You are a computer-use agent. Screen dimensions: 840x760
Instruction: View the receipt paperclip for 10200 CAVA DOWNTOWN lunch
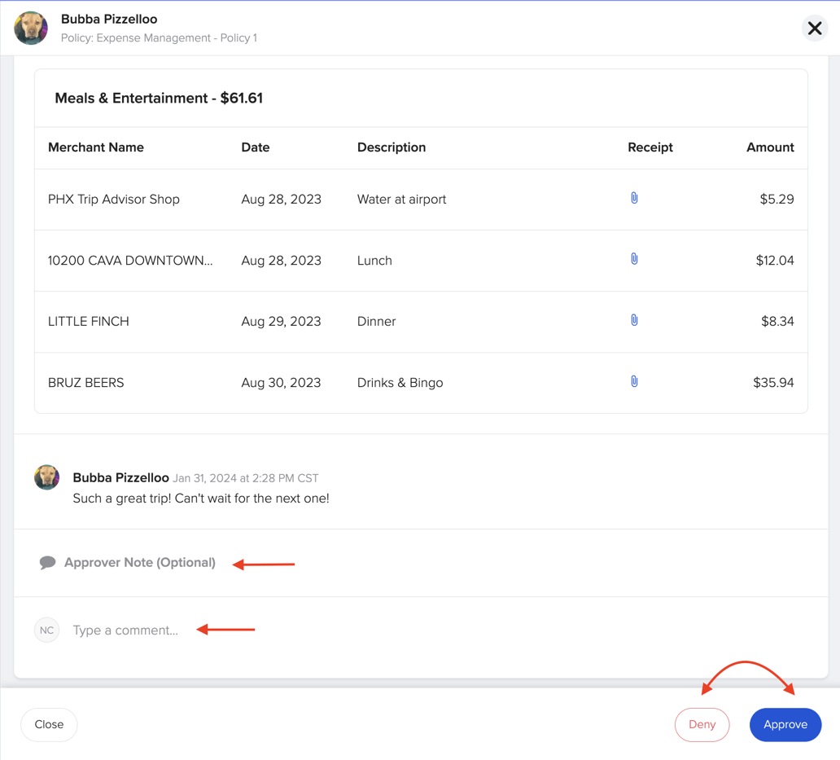pos(634,259)
